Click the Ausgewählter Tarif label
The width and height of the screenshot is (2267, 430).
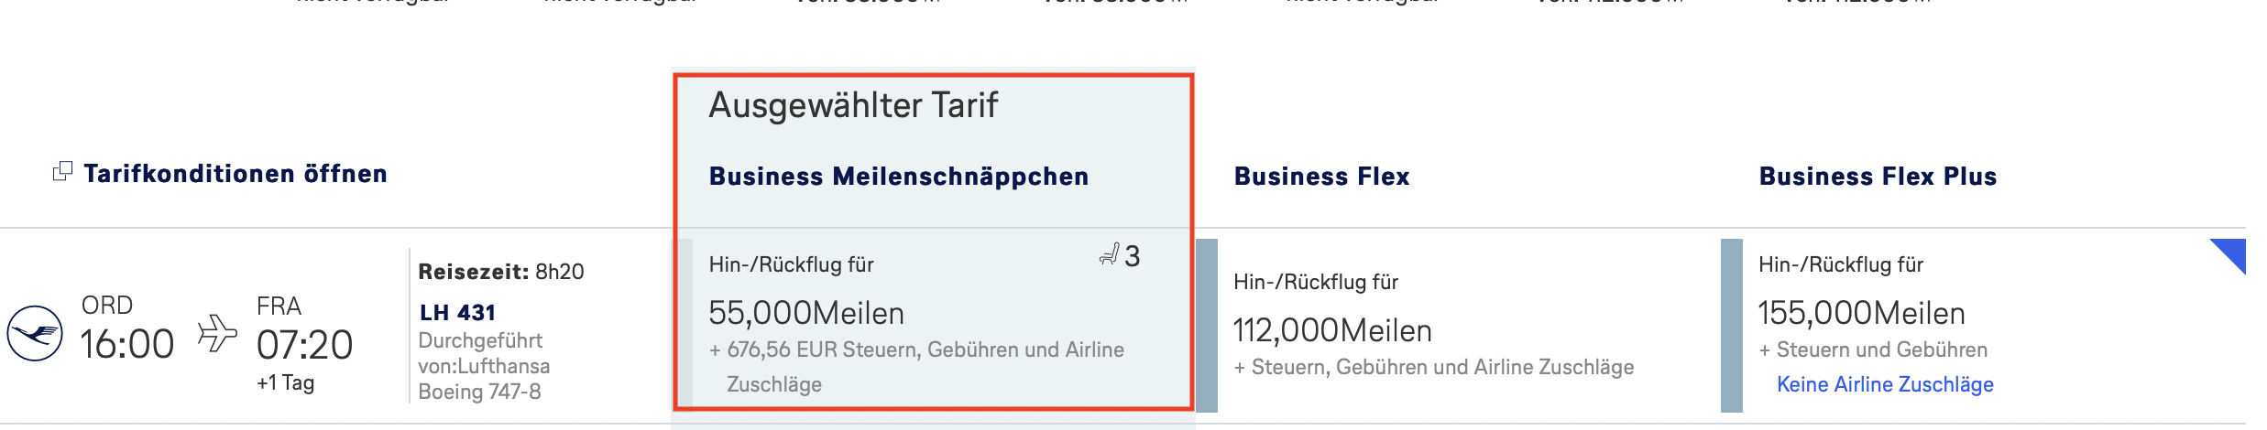(x=853, y=106)
